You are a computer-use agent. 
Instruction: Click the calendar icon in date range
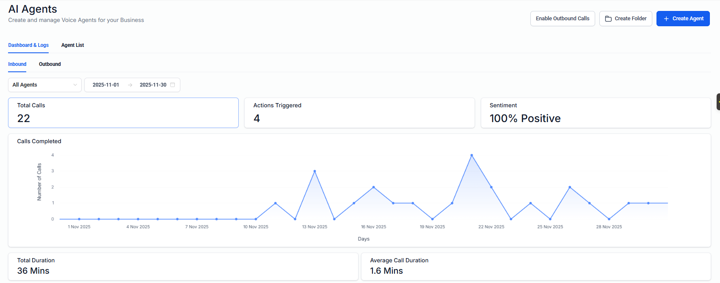point(173,85)
